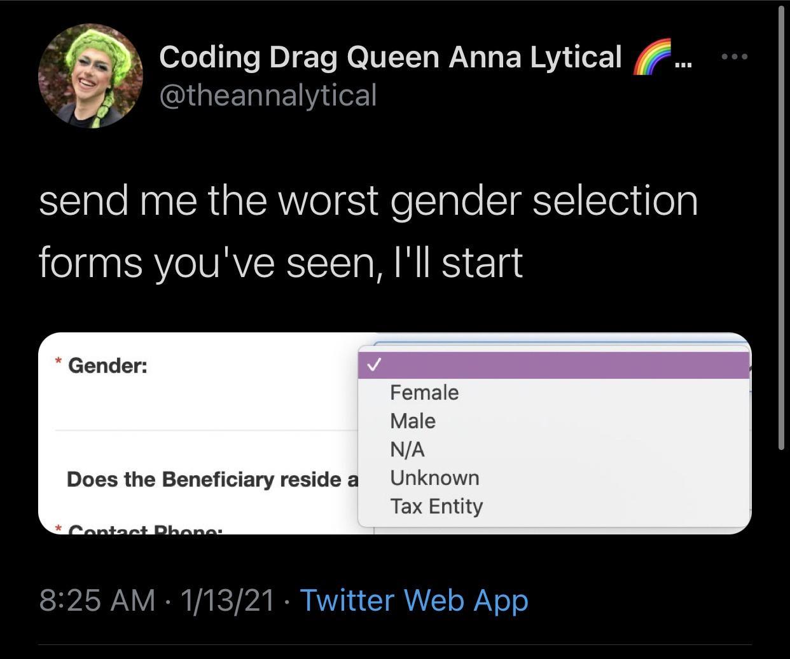Viewport: 790px width, 659px height.
Task: Select the highlighted blank dropdown option
Action: tap(553, 365)
